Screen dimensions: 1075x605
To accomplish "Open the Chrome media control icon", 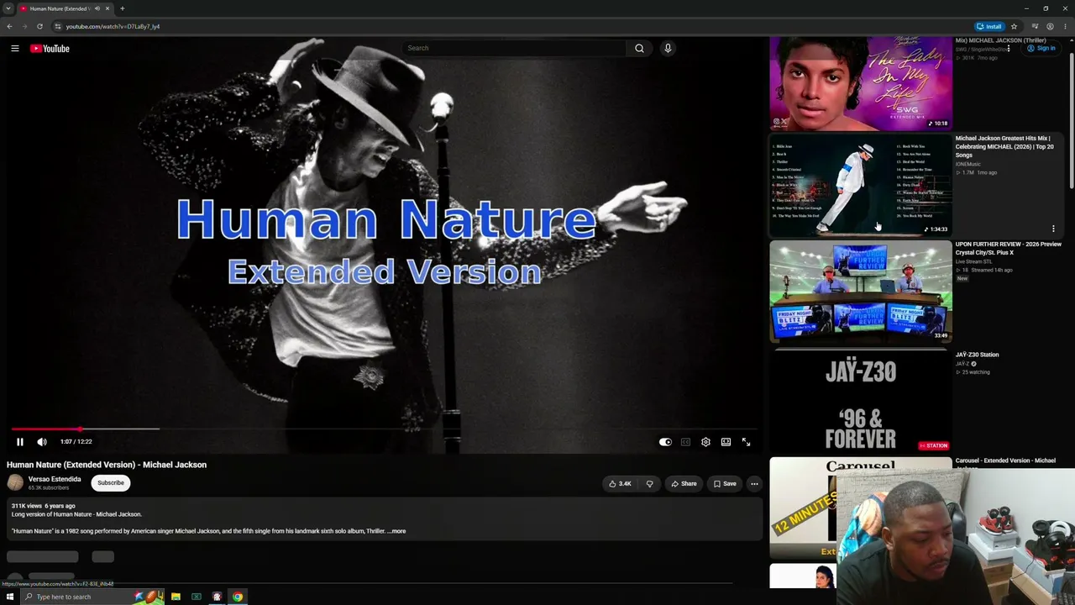I will click(1035, 26).
